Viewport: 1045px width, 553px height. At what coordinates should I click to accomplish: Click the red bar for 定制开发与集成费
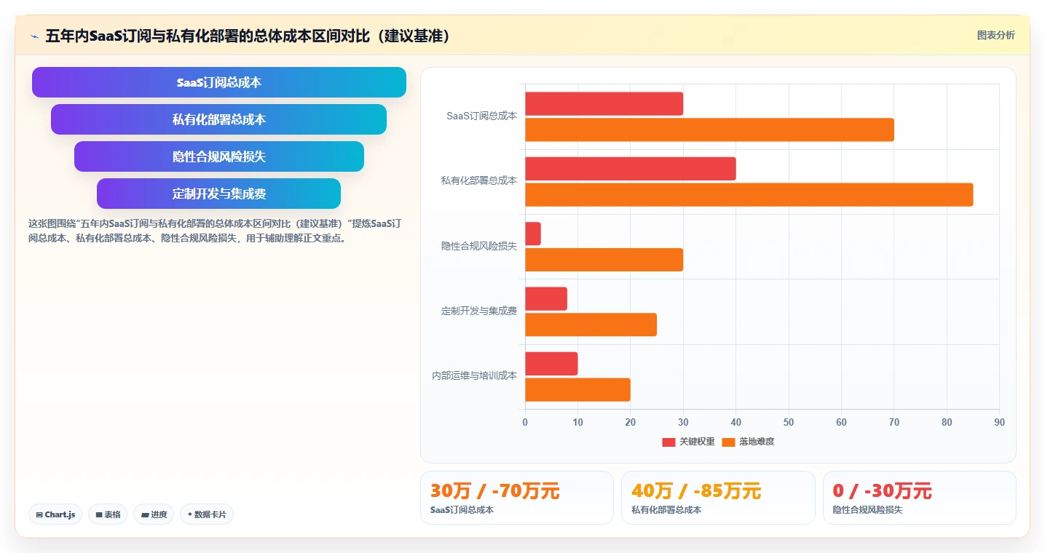[x=546, y=299]
